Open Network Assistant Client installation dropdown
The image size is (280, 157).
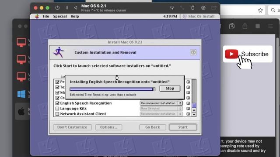(x=161, y=114)
